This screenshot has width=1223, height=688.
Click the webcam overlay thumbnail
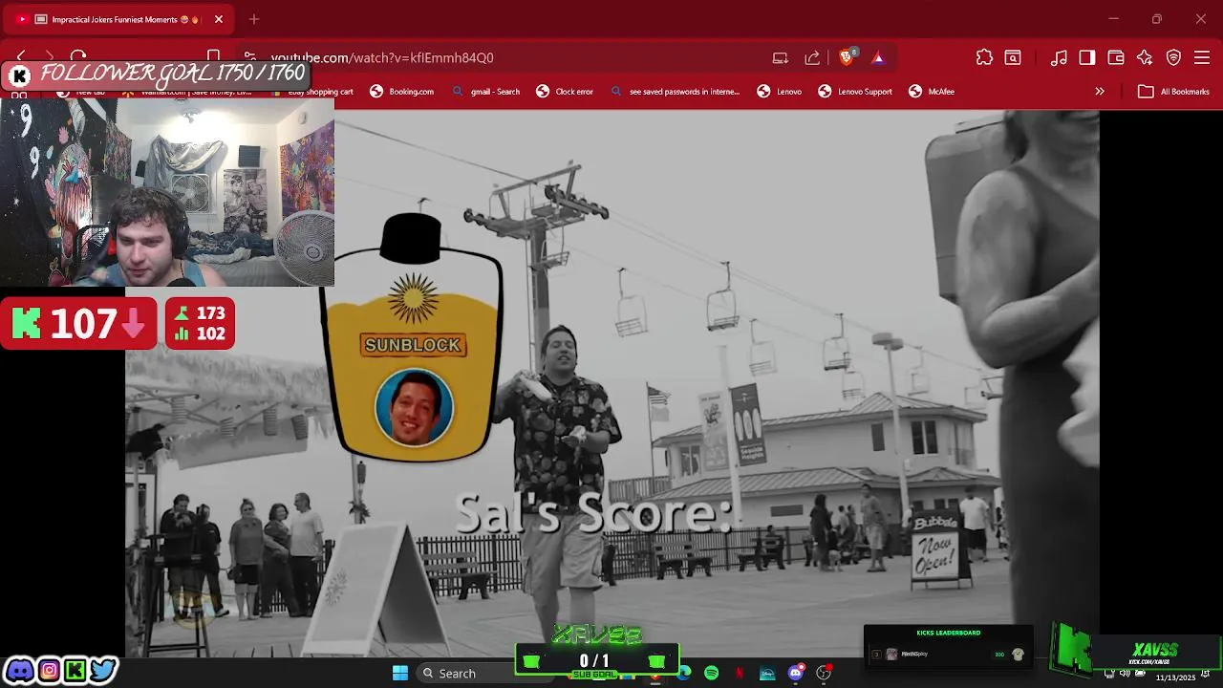167,191
